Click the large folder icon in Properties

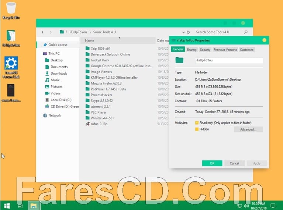coord(179,60)
